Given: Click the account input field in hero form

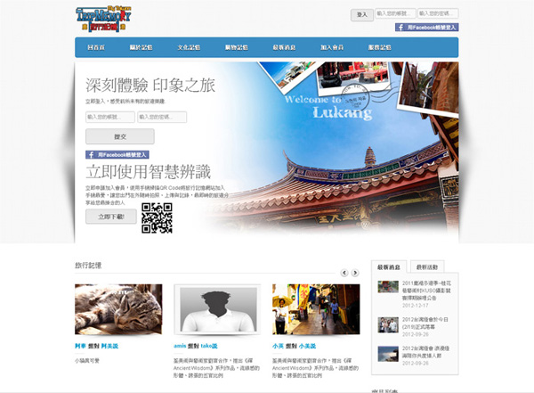Looking at the screenshot, I should pos(109,117).
